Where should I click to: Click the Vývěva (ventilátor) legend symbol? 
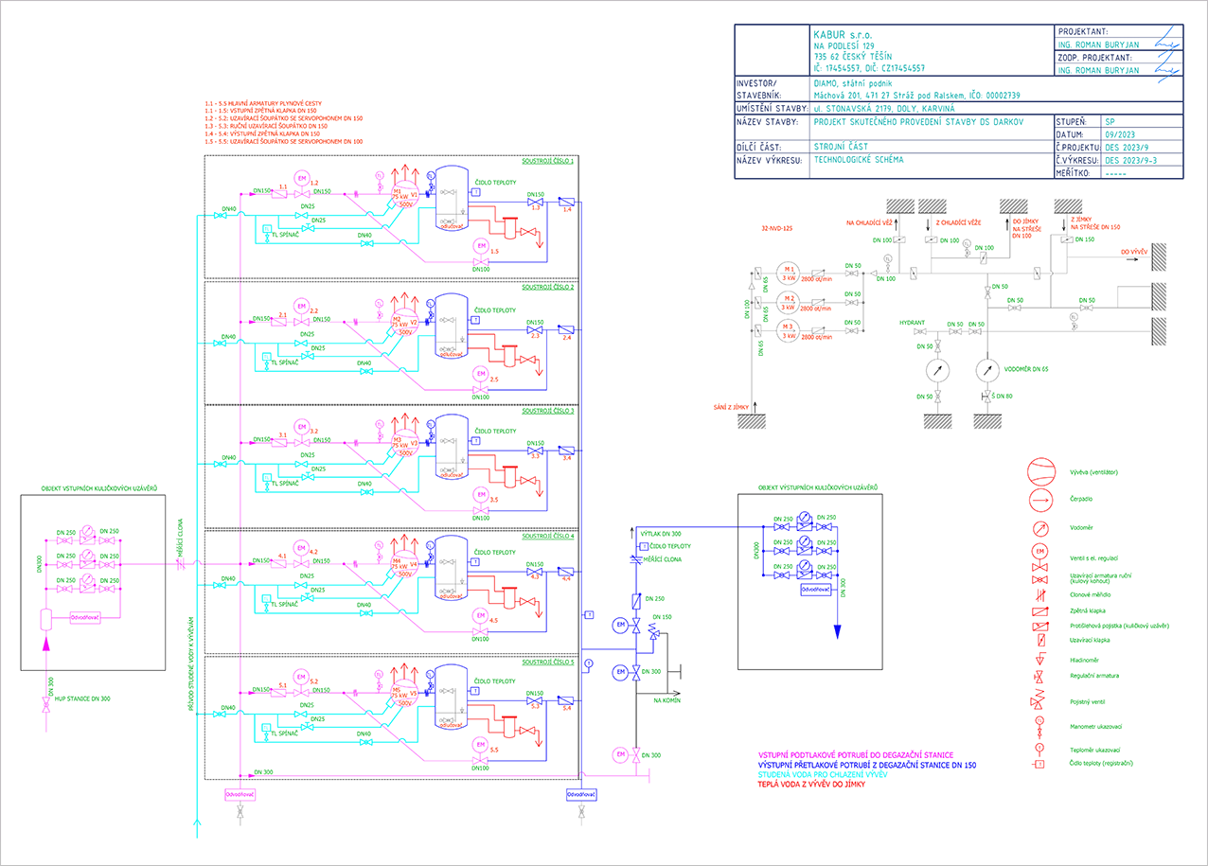coord(1039,470)
